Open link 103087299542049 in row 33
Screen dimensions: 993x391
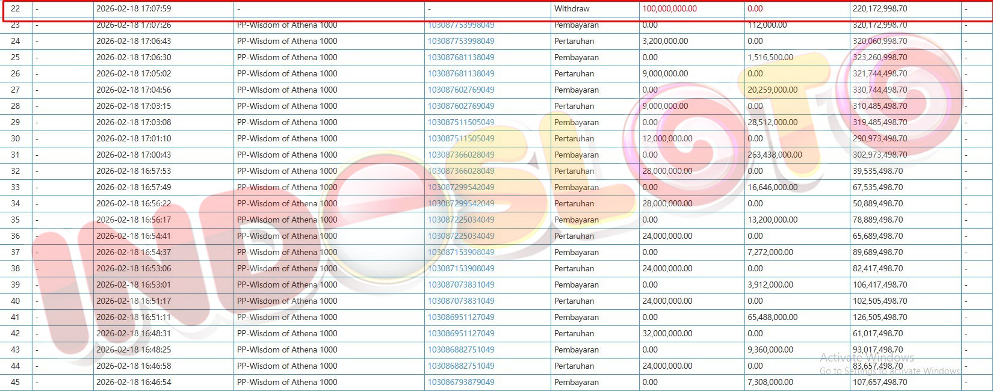[461, 187]
